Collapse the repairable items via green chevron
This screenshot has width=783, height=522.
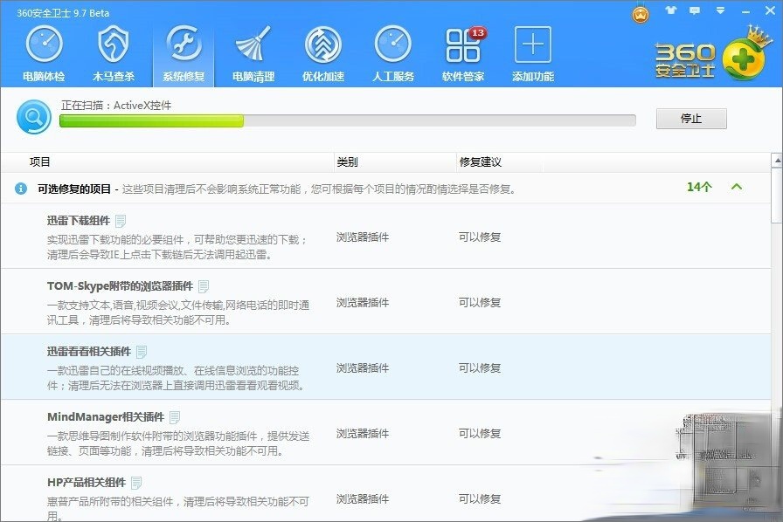click(736, 187)
